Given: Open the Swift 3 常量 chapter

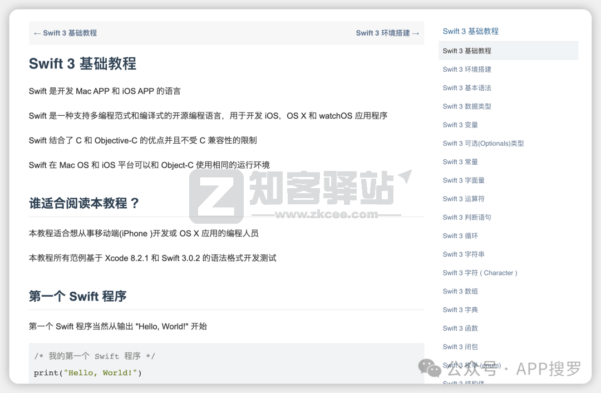Looking at the screenshot, I should coord(460,161).
